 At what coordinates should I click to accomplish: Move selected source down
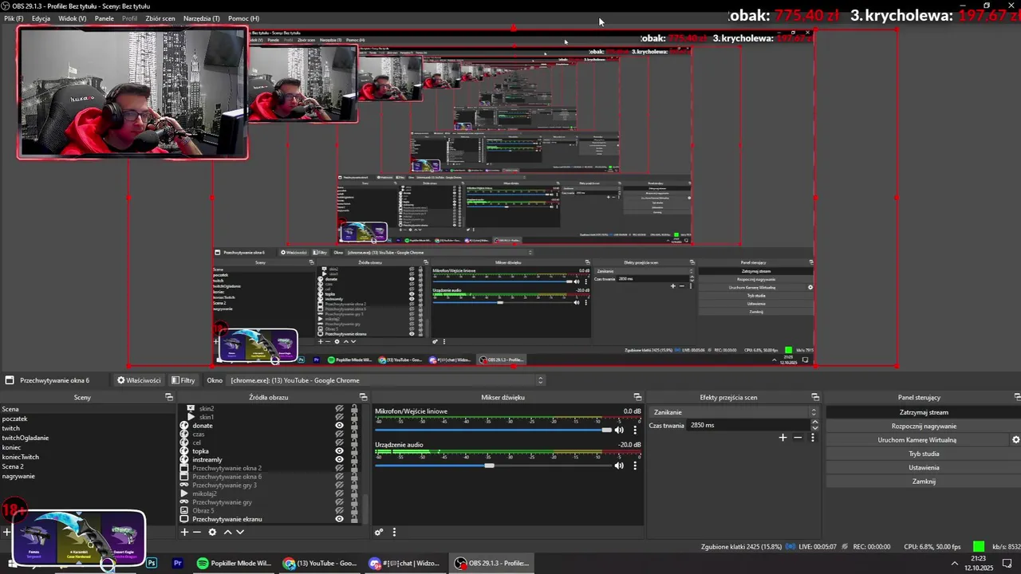[x=240, y=532]
